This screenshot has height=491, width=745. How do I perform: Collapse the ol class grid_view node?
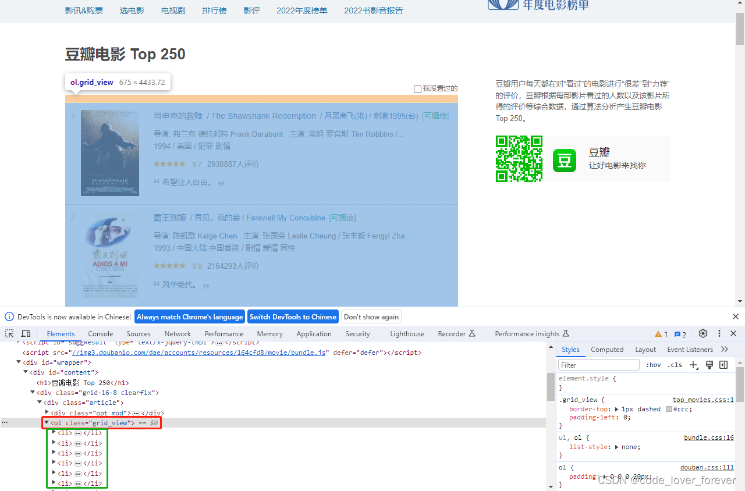click(47, 423)
